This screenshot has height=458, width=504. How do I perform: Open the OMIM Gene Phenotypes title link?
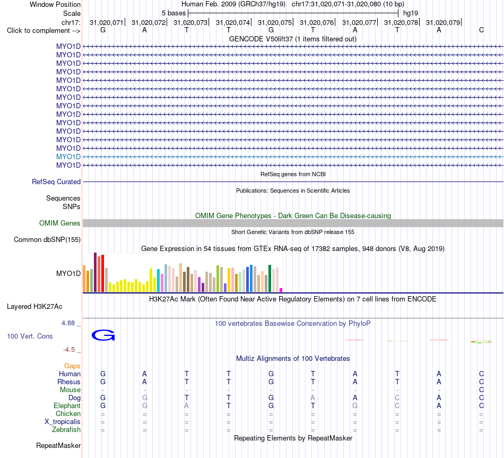click(293, 215)
